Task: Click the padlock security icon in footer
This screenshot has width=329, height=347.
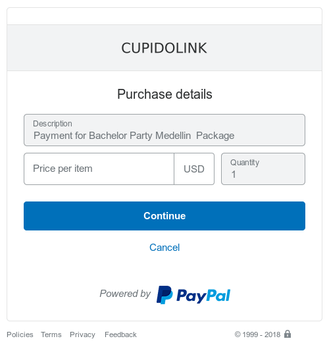Action: 288,334
